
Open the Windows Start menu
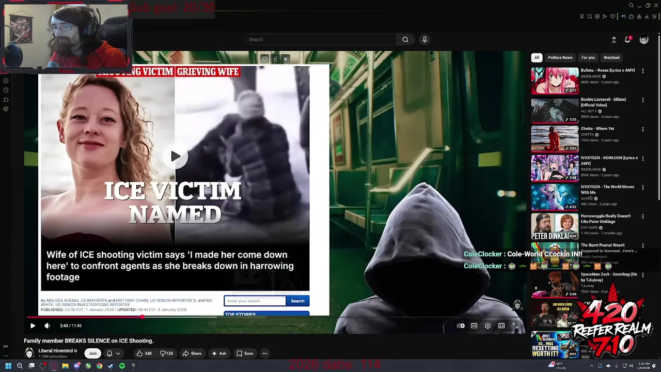[8, 366]
